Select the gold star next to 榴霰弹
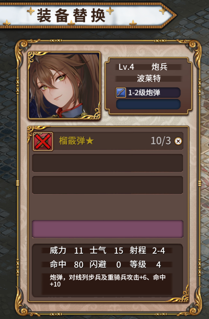Image resolution: width=209 pixels, height=319 pixels. (90, 141)
